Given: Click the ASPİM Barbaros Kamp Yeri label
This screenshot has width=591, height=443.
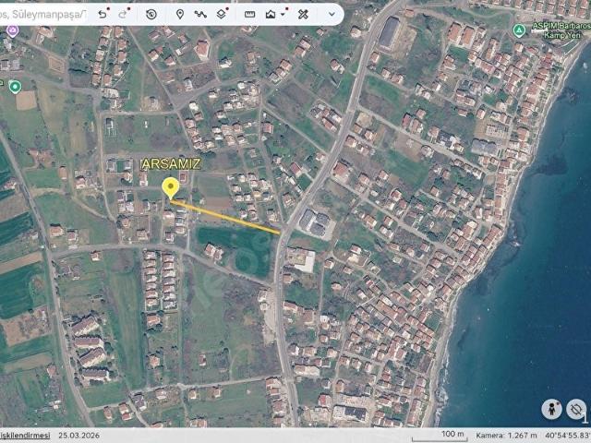Looking at the screenshot, I should [x=561, y=30].
